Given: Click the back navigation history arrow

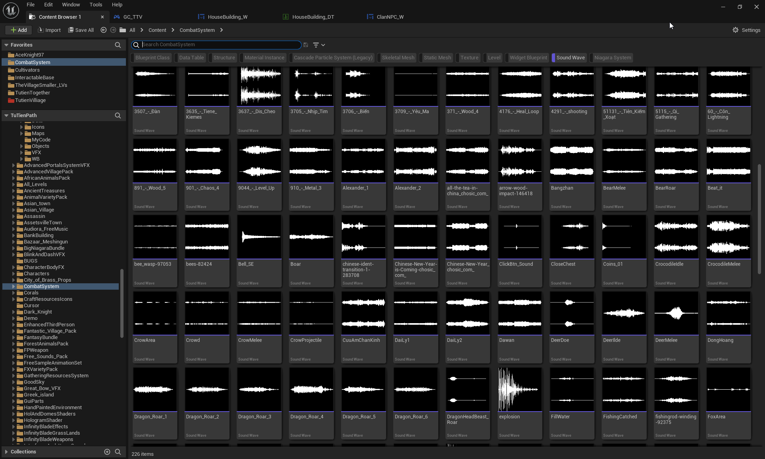Looking at the screenshot, I should [104, 30].
